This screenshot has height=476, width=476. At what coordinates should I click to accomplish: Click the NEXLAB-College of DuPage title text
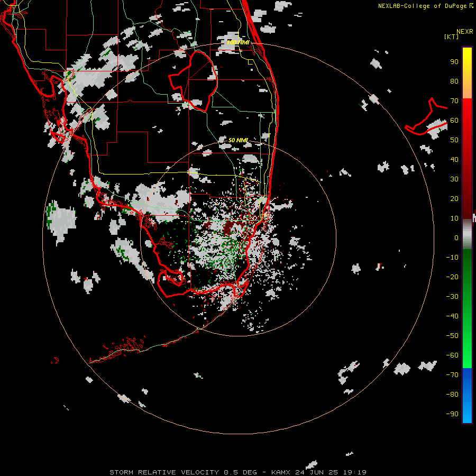(x=423, y=6)
